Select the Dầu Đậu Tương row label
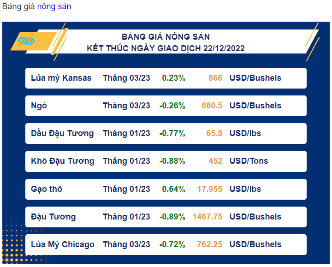Viewport: 332px width, 267px height. (62, 133)
